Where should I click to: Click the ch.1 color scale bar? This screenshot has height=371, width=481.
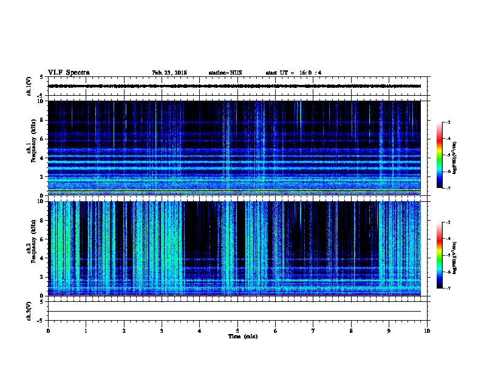[440, 155]
